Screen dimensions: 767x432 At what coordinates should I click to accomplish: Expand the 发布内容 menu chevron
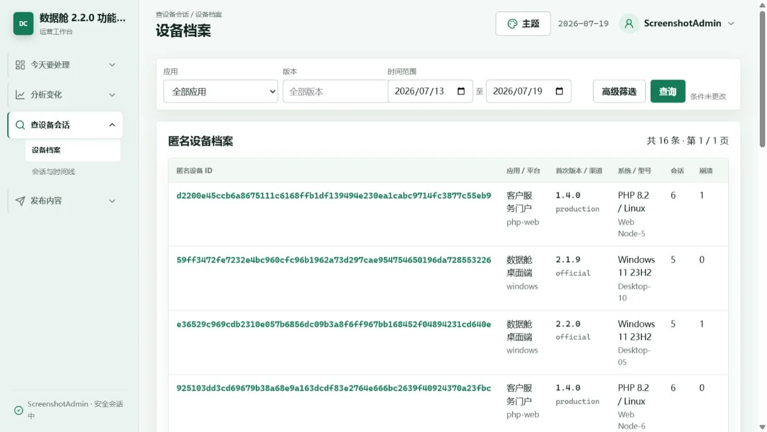coord(112,201)
